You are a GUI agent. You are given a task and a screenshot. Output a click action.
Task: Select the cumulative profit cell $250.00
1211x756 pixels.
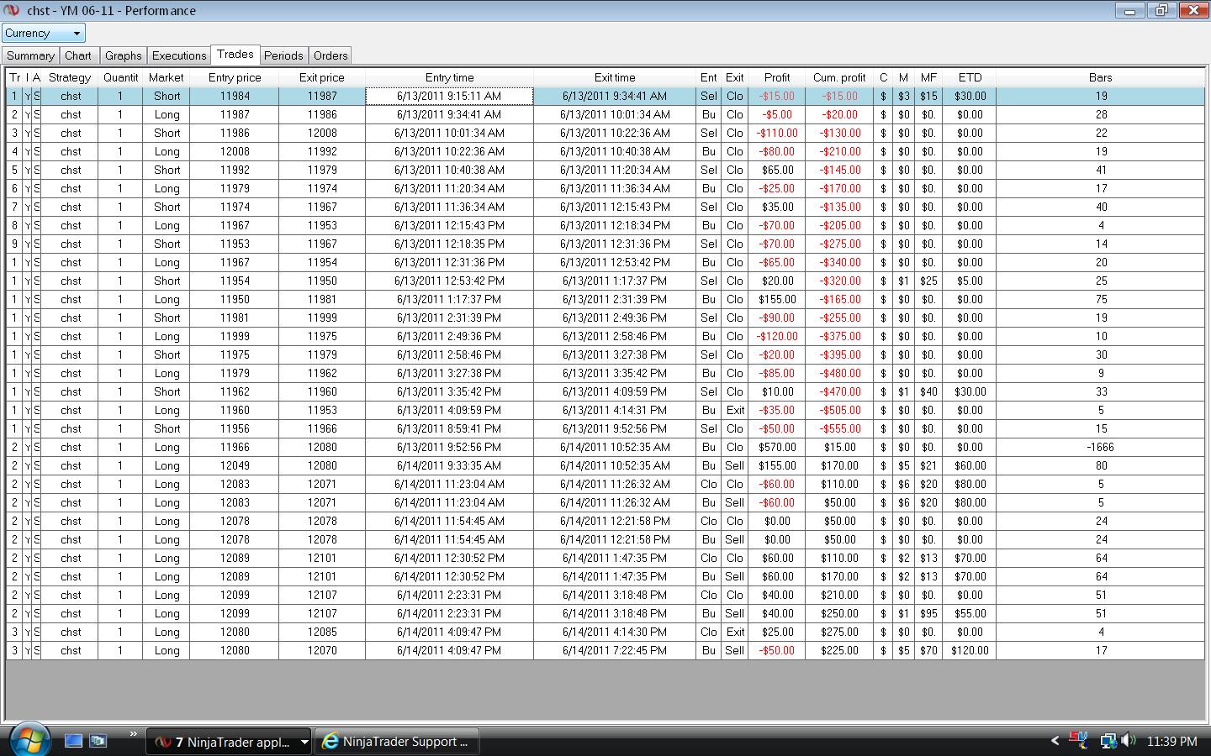pos(839,613)
